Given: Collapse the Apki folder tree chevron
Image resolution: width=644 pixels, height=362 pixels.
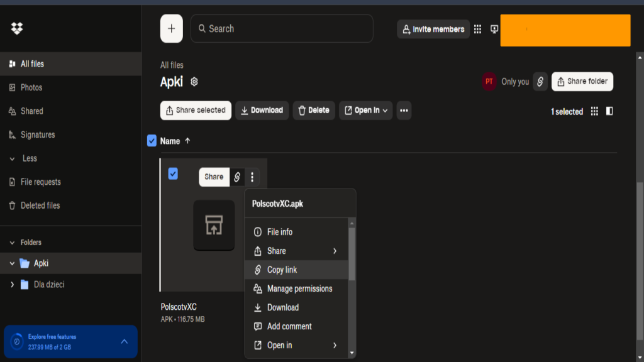Looking at the screenshot, I should pyautogui.click(x=12, y=263).
